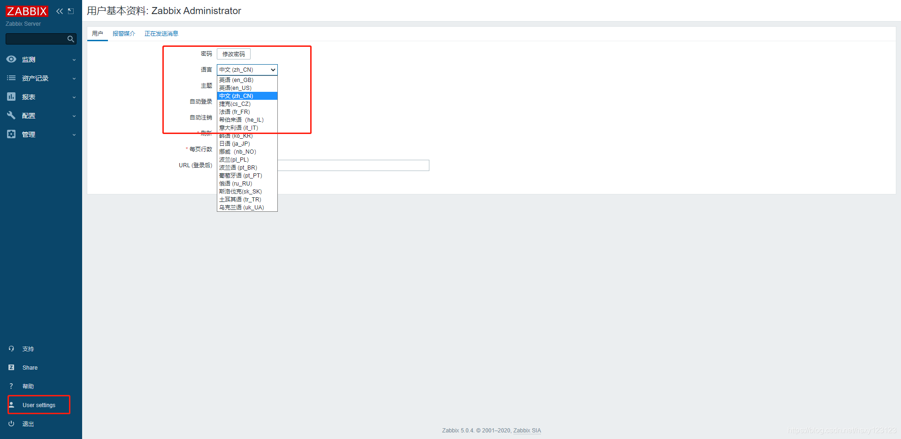Image resolution: width=901 pixels, height=439 pixels.
Task: Click the 支持 headset icon
Action: coord(11,349)
